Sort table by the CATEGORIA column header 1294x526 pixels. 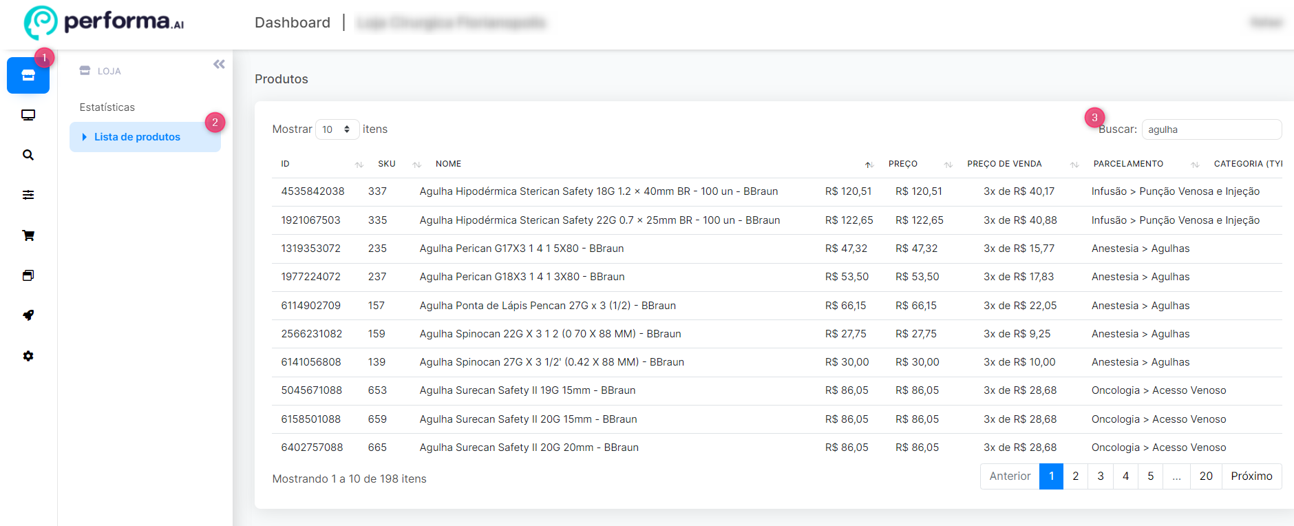click(1248, 164)
